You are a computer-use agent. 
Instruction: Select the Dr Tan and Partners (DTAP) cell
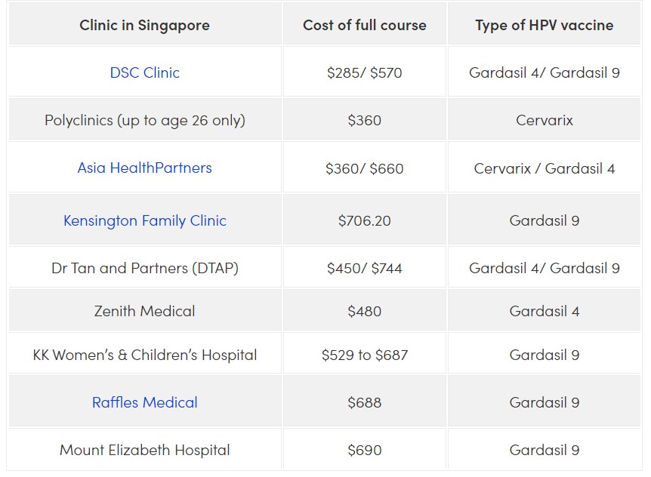(x=145, y=268)
